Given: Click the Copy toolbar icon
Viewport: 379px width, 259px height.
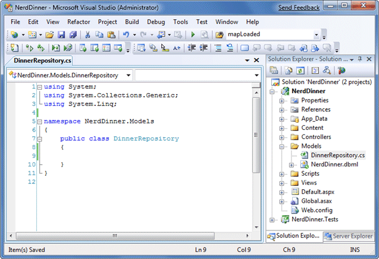Looking at the screenshot, I should pos(99,35).
